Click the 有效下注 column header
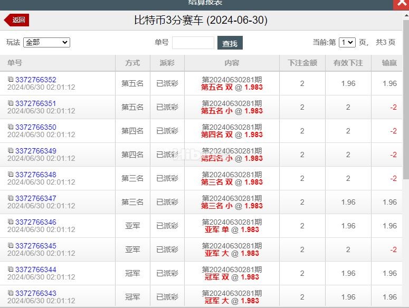Screen dimensions: 409x308 pos(348,63)
